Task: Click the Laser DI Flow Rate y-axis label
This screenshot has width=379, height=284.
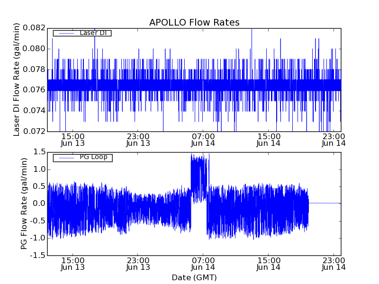Action: pyautogui.click(x=17, y=80)
